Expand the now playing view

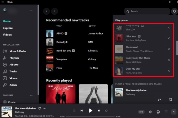[174, 112]
